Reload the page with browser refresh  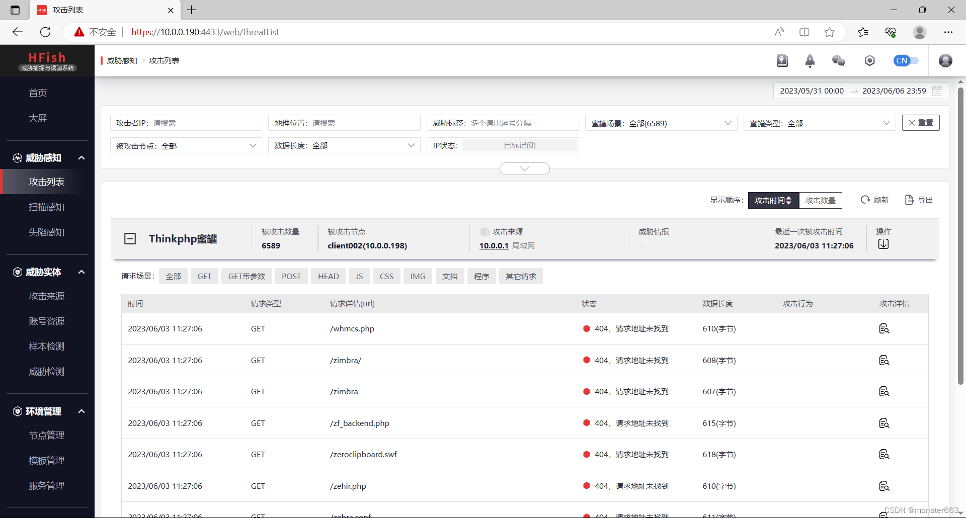point(45,32)
